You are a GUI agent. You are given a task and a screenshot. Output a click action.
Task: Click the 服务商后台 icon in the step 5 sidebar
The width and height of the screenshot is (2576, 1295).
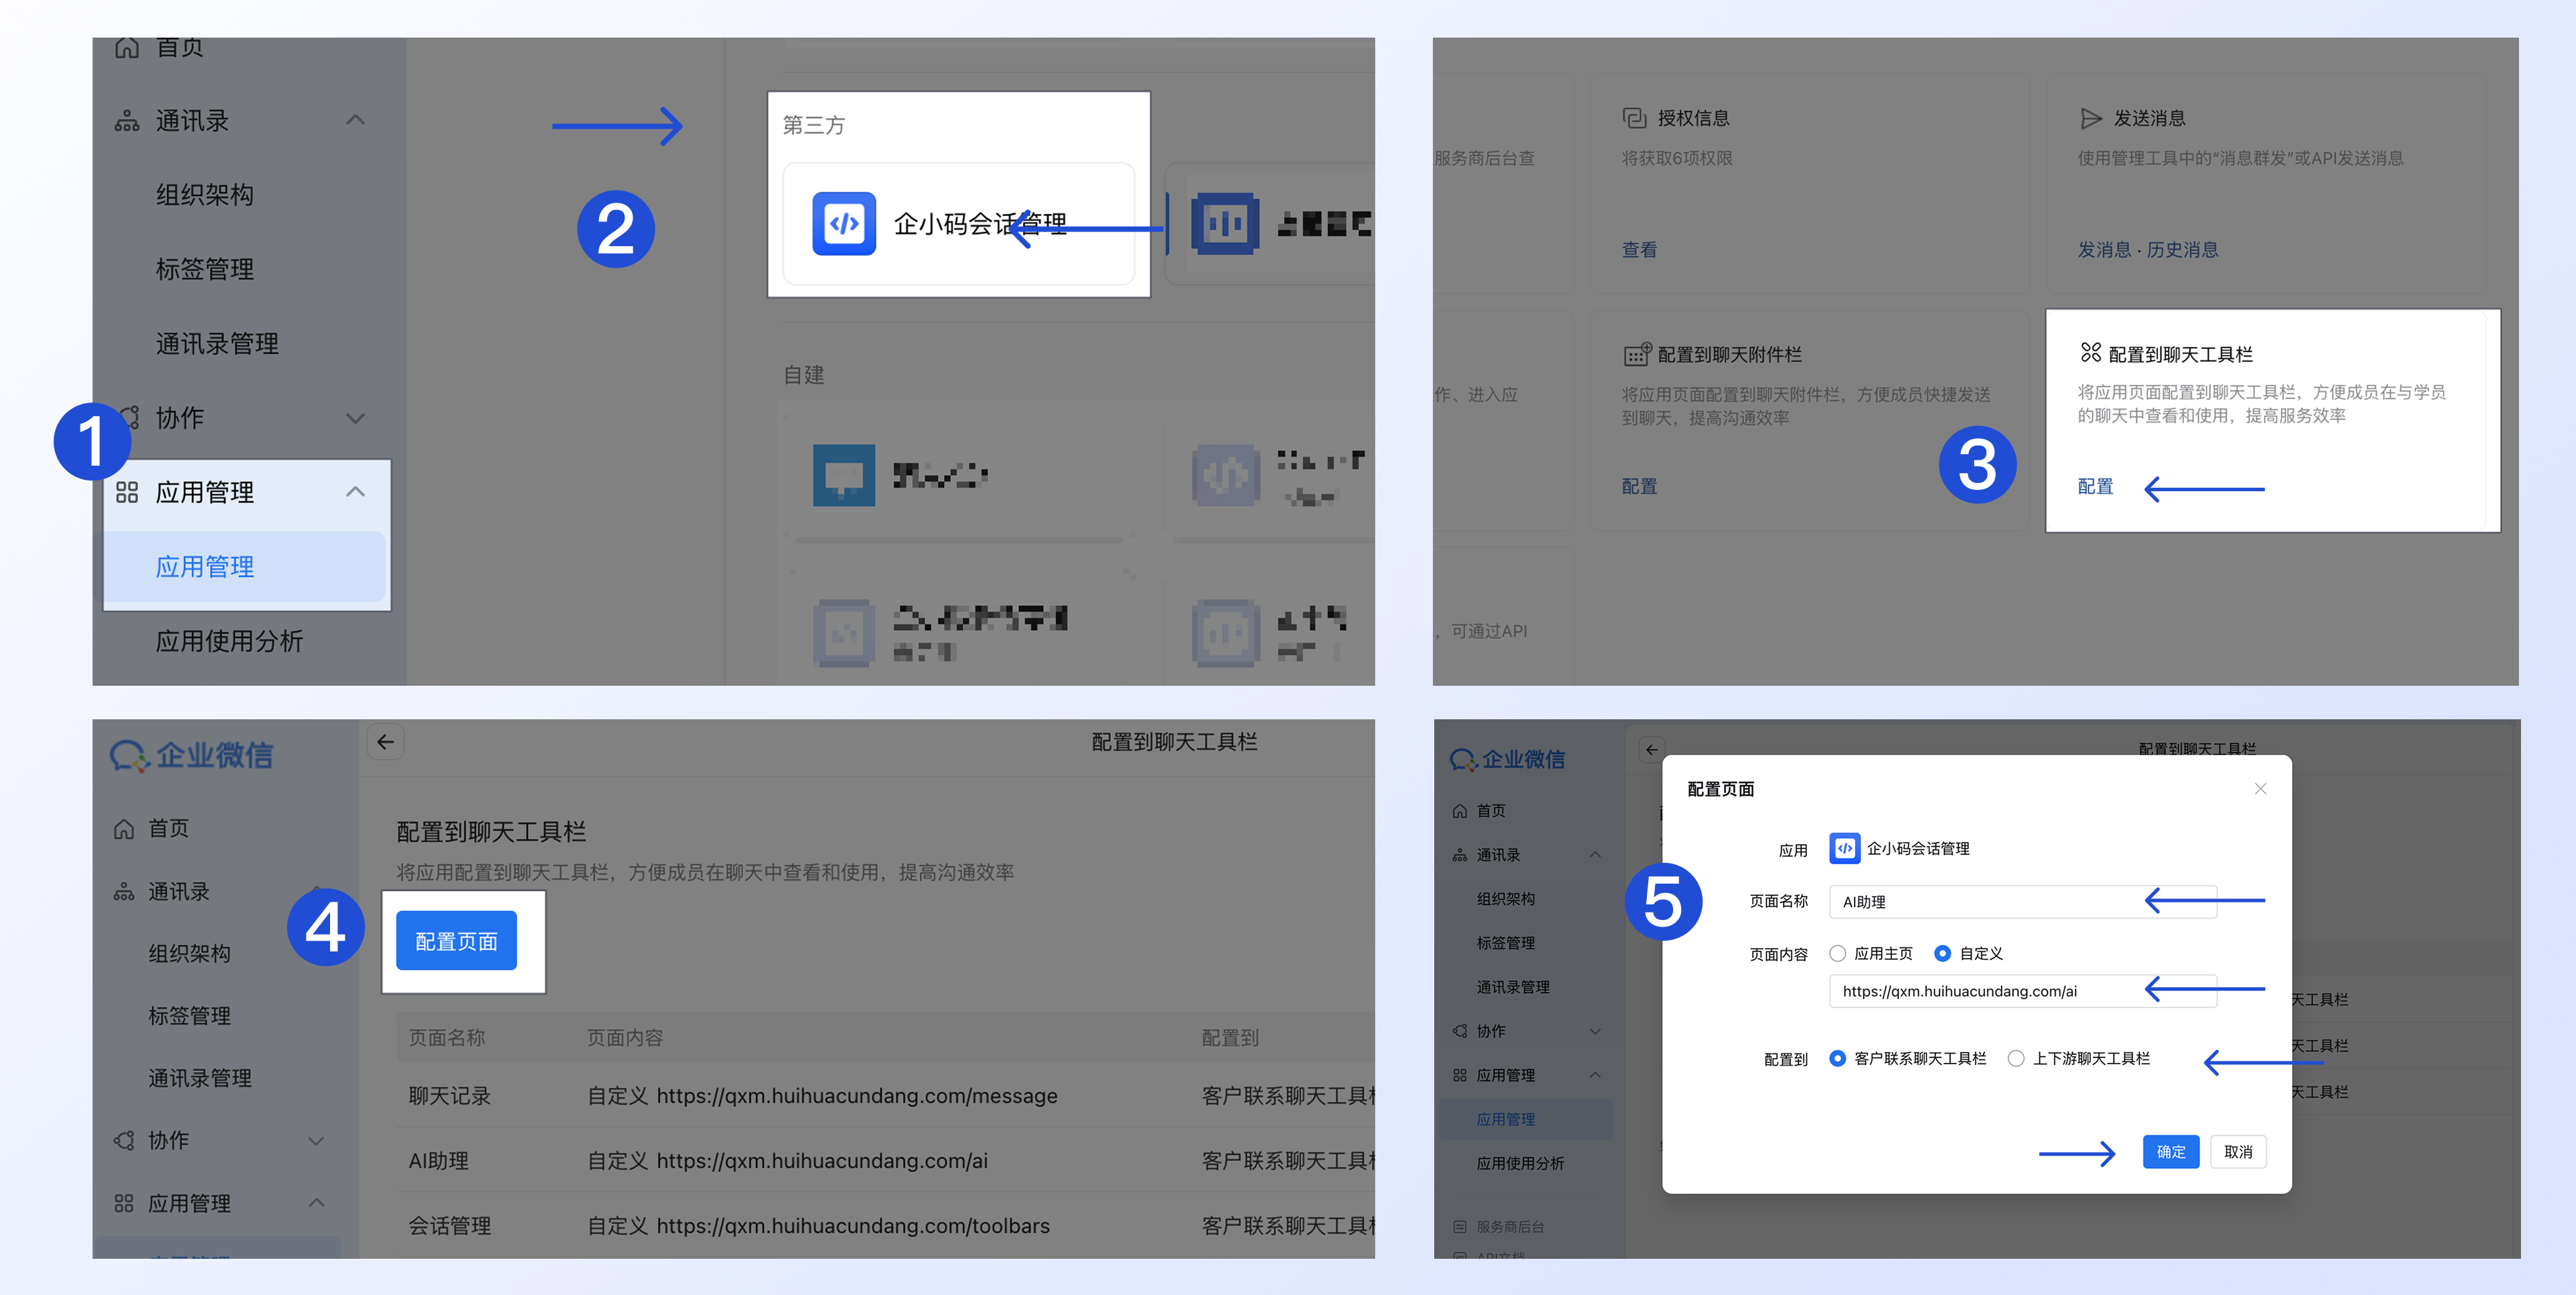tap(1460, 1226)
